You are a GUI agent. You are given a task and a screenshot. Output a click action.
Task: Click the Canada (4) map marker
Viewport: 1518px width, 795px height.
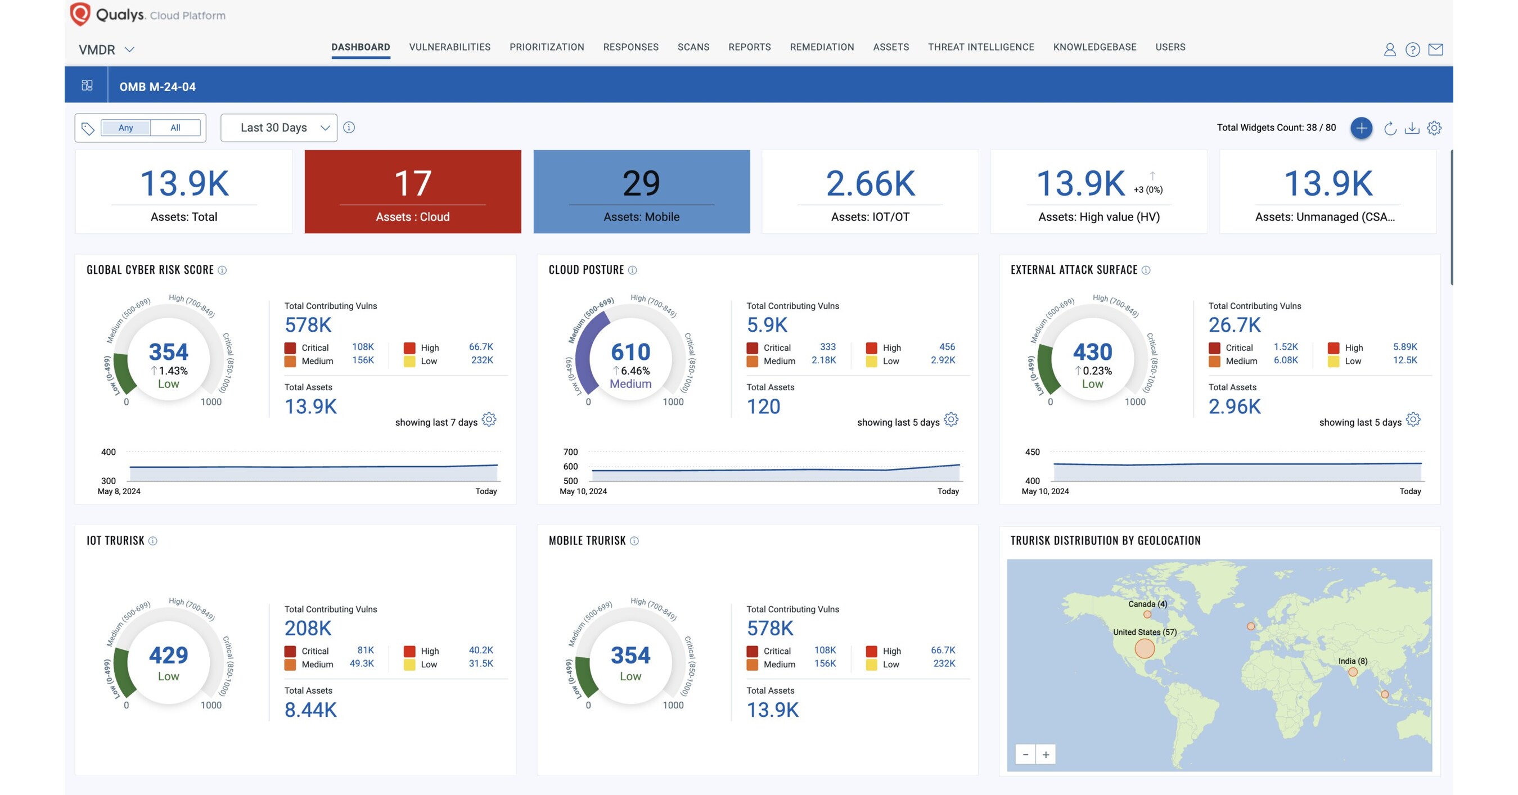1147,614
